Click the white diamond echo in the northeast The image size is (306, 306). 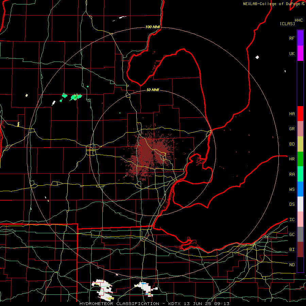point(257,57)
